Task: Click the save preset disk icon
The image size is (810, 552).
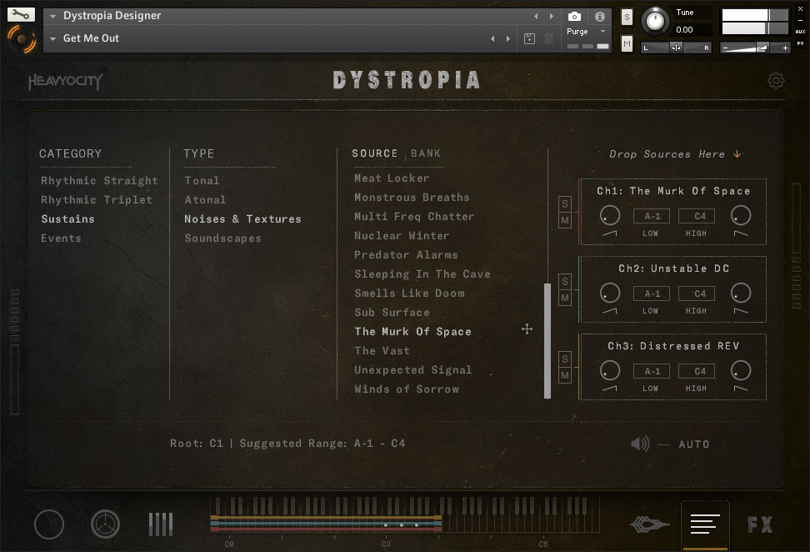Action: (x=529, y=38)
